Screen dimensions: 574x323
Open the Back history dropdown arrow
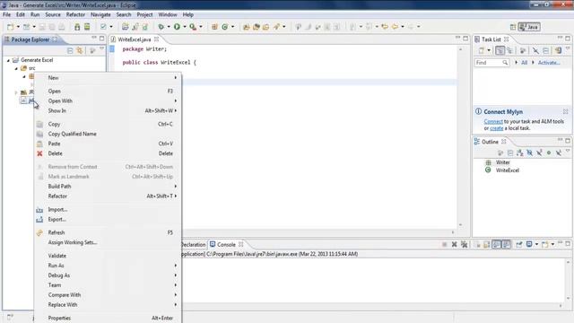tap(403, 27)
